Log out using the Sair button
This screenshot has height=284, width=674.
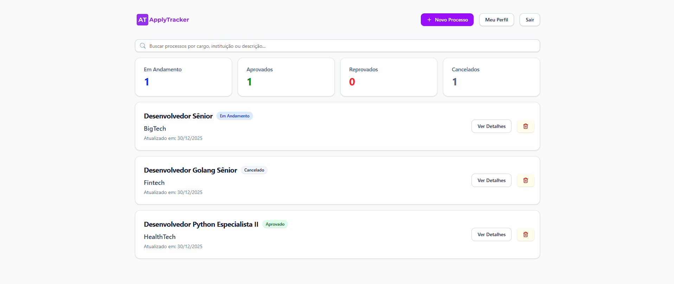click(x=529, y=20)
